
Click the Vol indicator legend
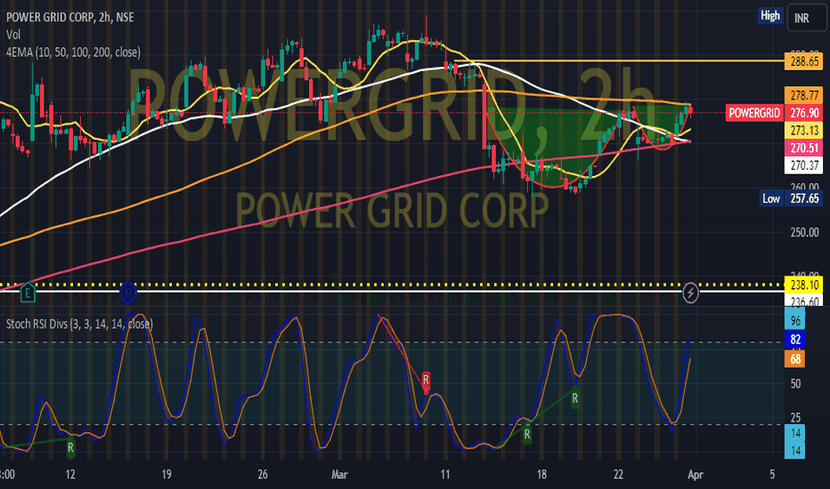coord(13,35)
